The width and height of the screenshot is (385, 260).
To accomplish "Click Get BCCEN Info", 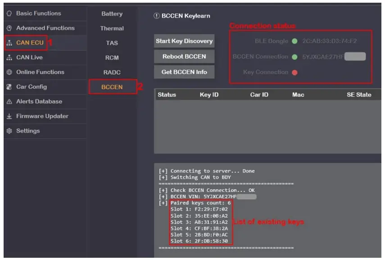I will pyautogui.click(x=184, y=72).
